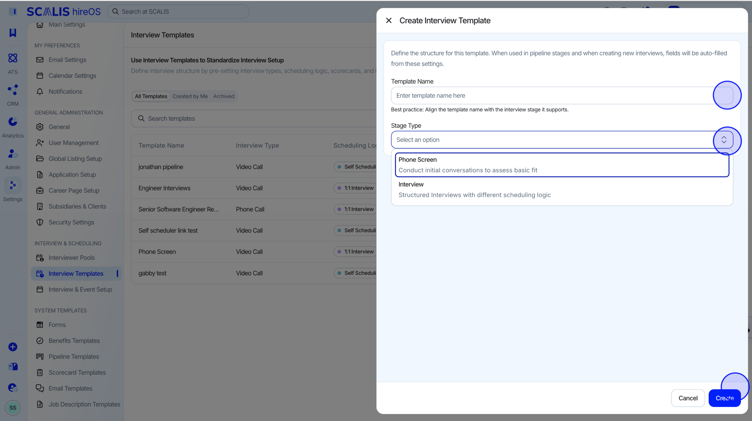Click the Security Settings shield icon
752x421 pixels.
point(40,222)
